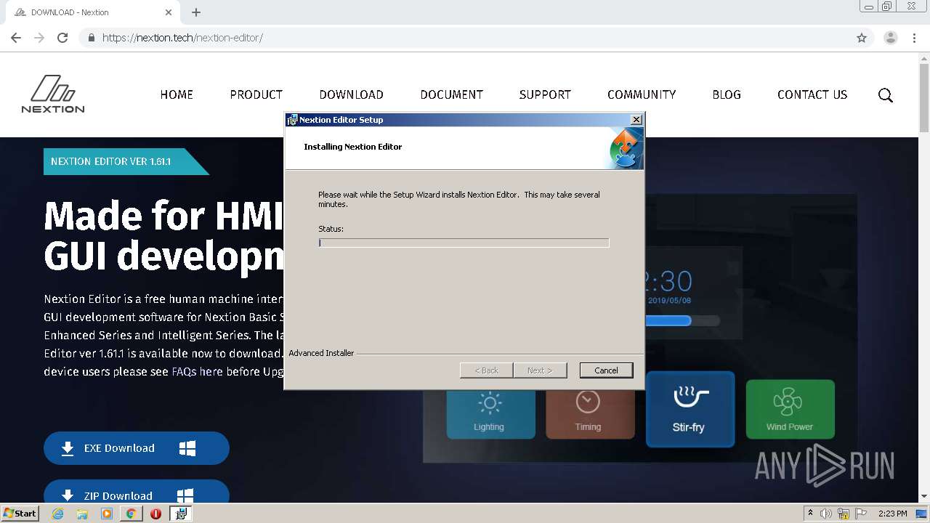Open the Start menu
Viewport: 930px width, 523px height.
coord(20,514)
